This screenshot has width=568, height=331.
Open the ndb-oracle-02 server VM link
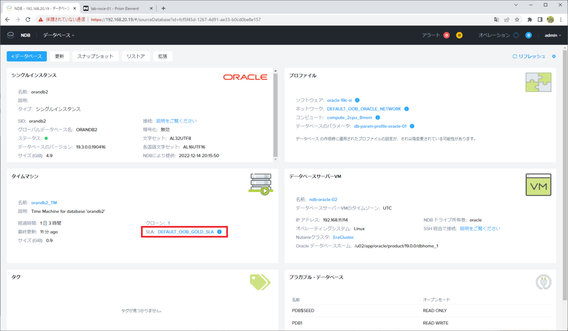(x=323, y=200)
